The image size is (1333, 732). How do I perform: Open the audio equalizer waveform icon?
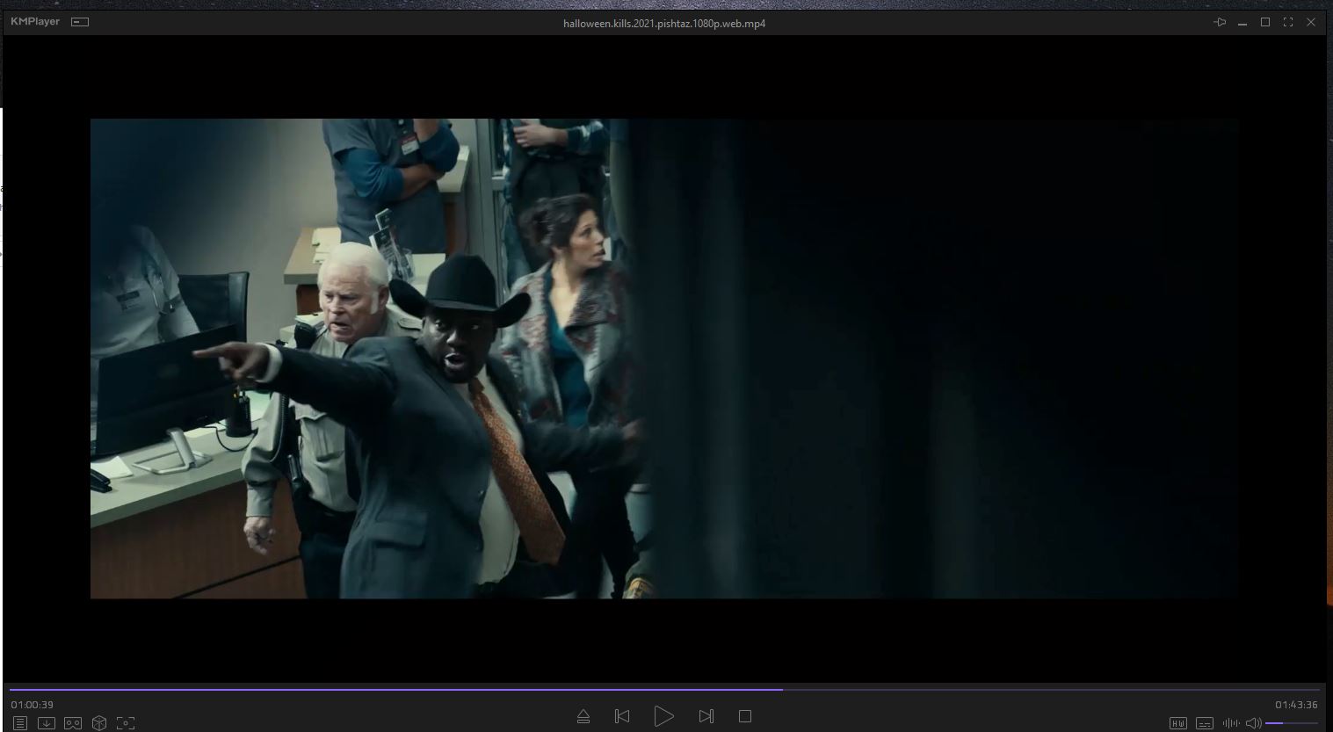1231,723
